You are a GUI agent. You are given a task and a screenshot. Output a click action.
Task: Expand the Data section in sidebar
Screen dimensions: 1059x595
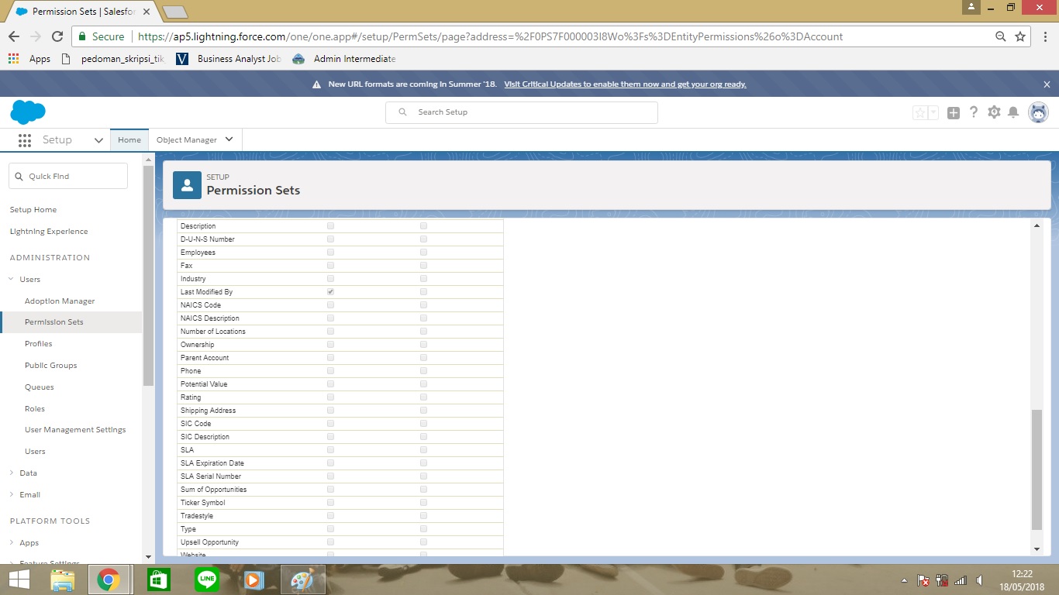11,473
